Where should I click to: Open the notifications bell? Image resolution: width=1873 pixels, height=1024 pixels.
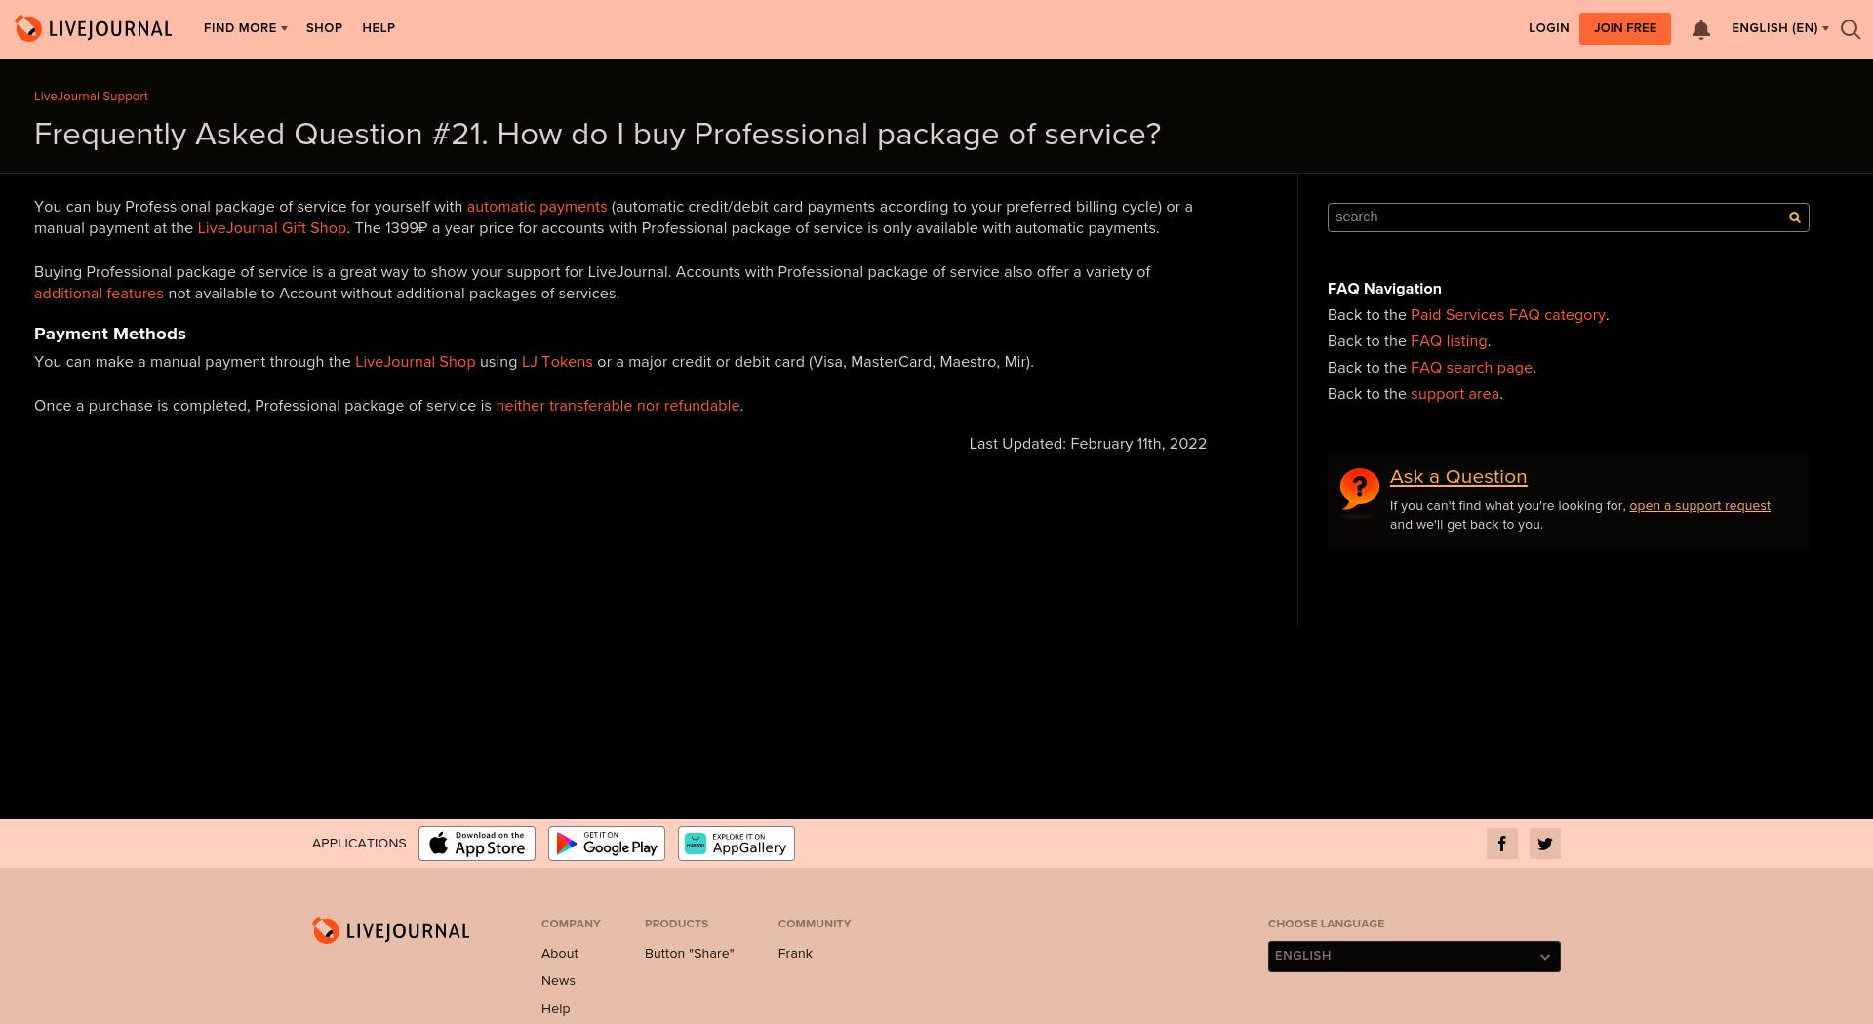[1701, 29]
